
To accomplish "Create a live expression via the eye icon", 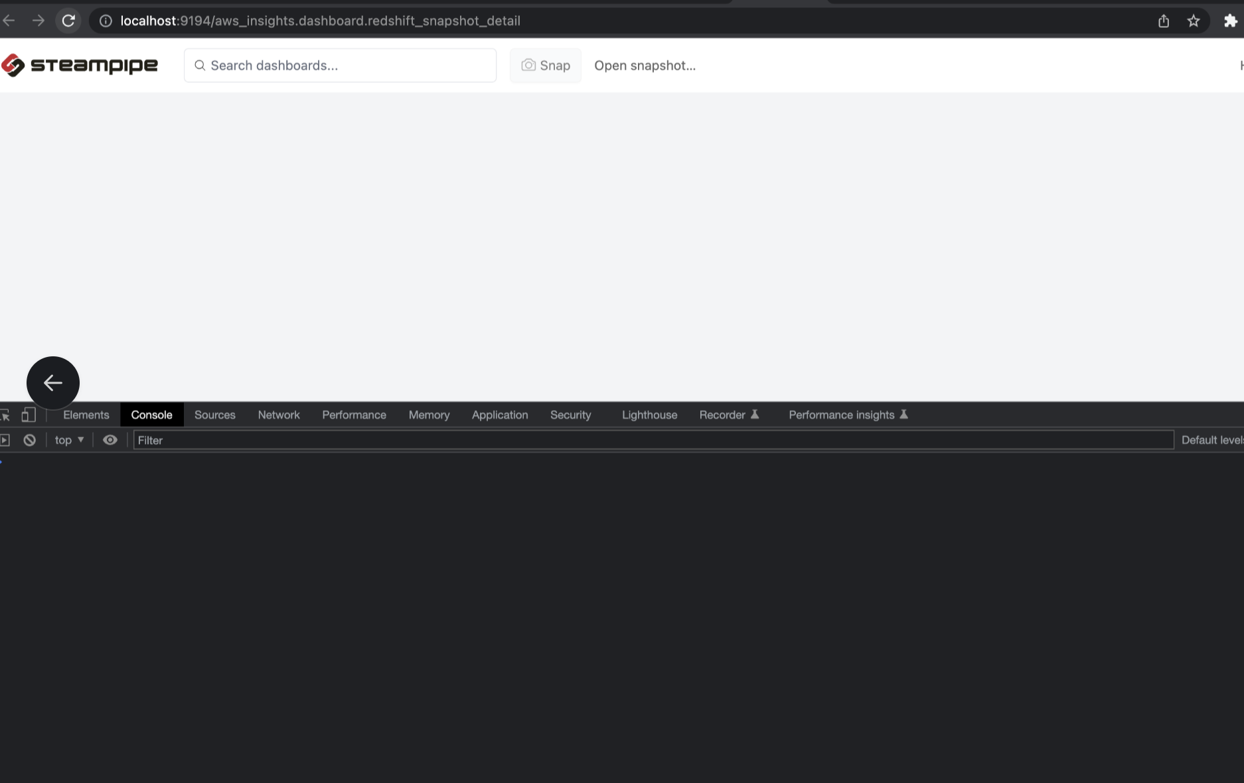I will pos(110,440).
